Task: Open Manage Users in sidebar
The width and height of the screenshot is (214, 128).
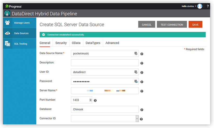Action: [x=19, y=23]
